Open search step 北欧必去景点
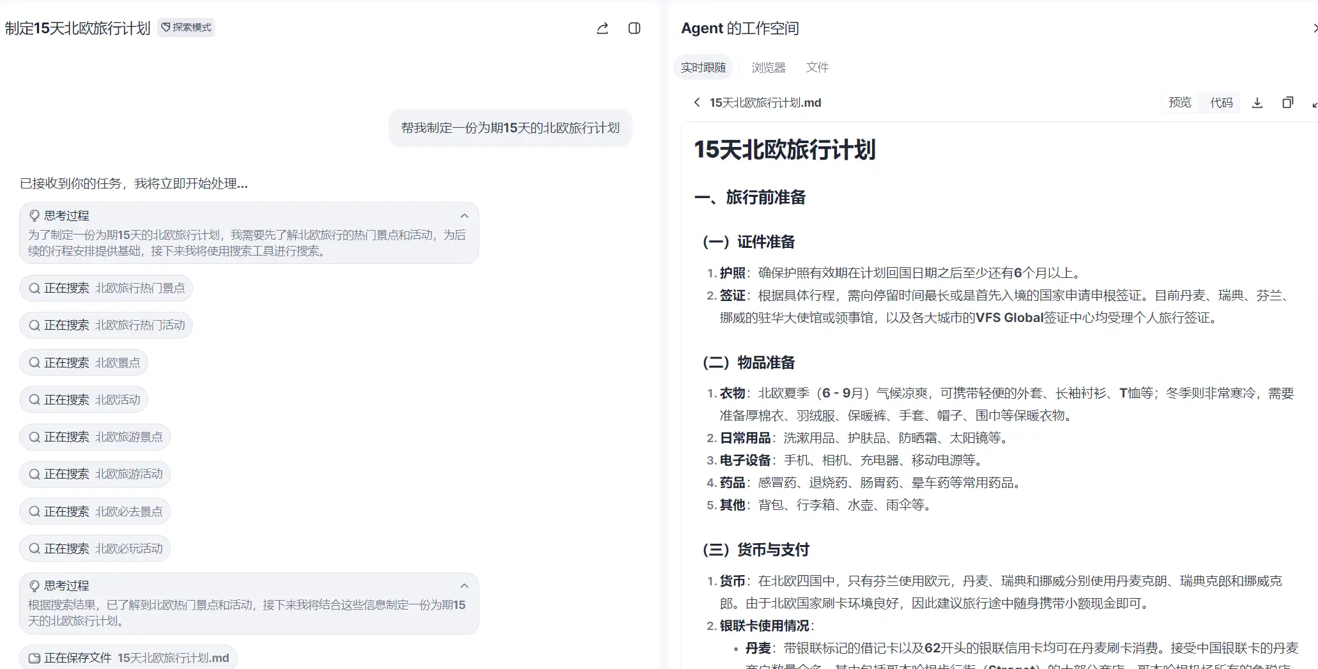1318x669 pixels. point(95,512)
